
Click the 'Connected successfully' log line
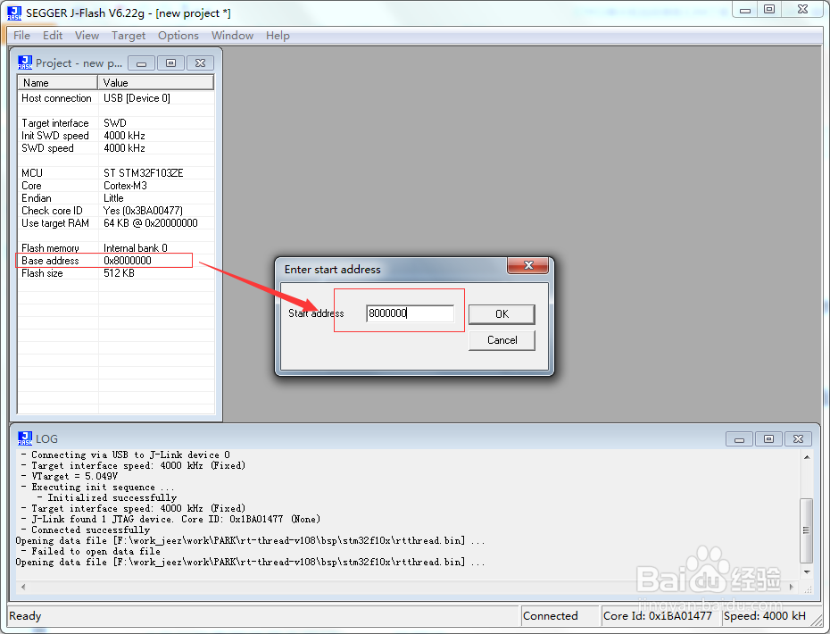(x=86, y=530)
